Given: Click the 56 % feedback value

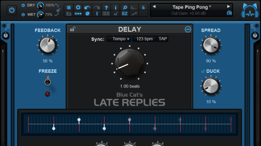Looking at the screenshot, I should point(48,61).
